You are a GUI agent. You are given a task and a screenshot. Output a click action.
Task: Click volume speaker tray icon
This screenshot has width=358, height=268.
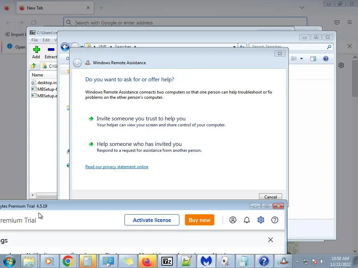point(323,261)
